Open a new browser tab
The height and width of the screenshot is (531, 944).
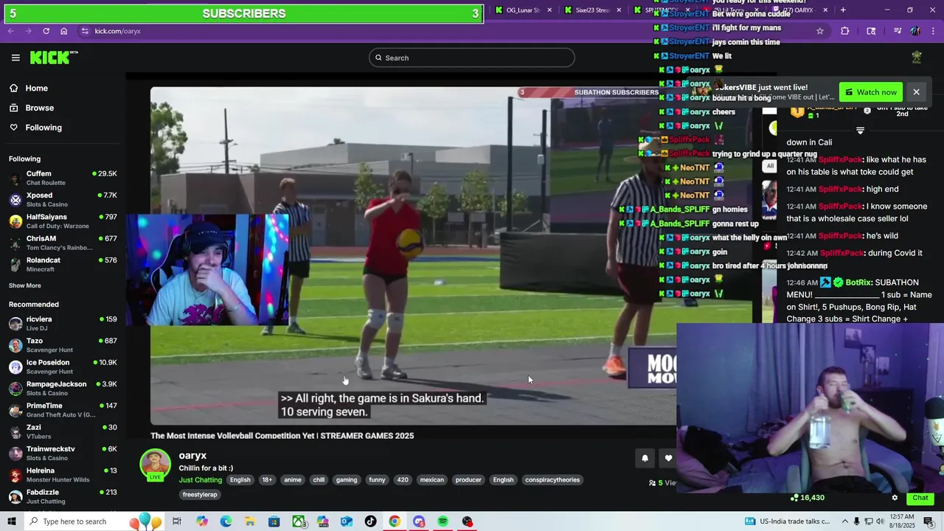(x=843, y=10)
